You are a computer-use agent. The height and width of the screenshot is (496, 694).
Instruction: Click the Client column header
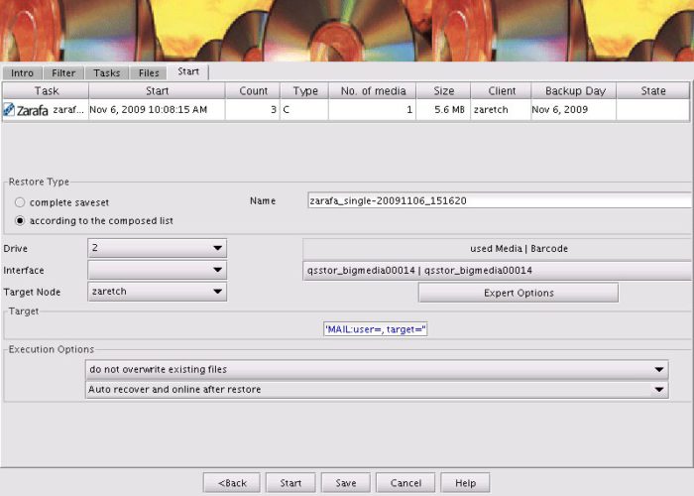coord(502,91)
